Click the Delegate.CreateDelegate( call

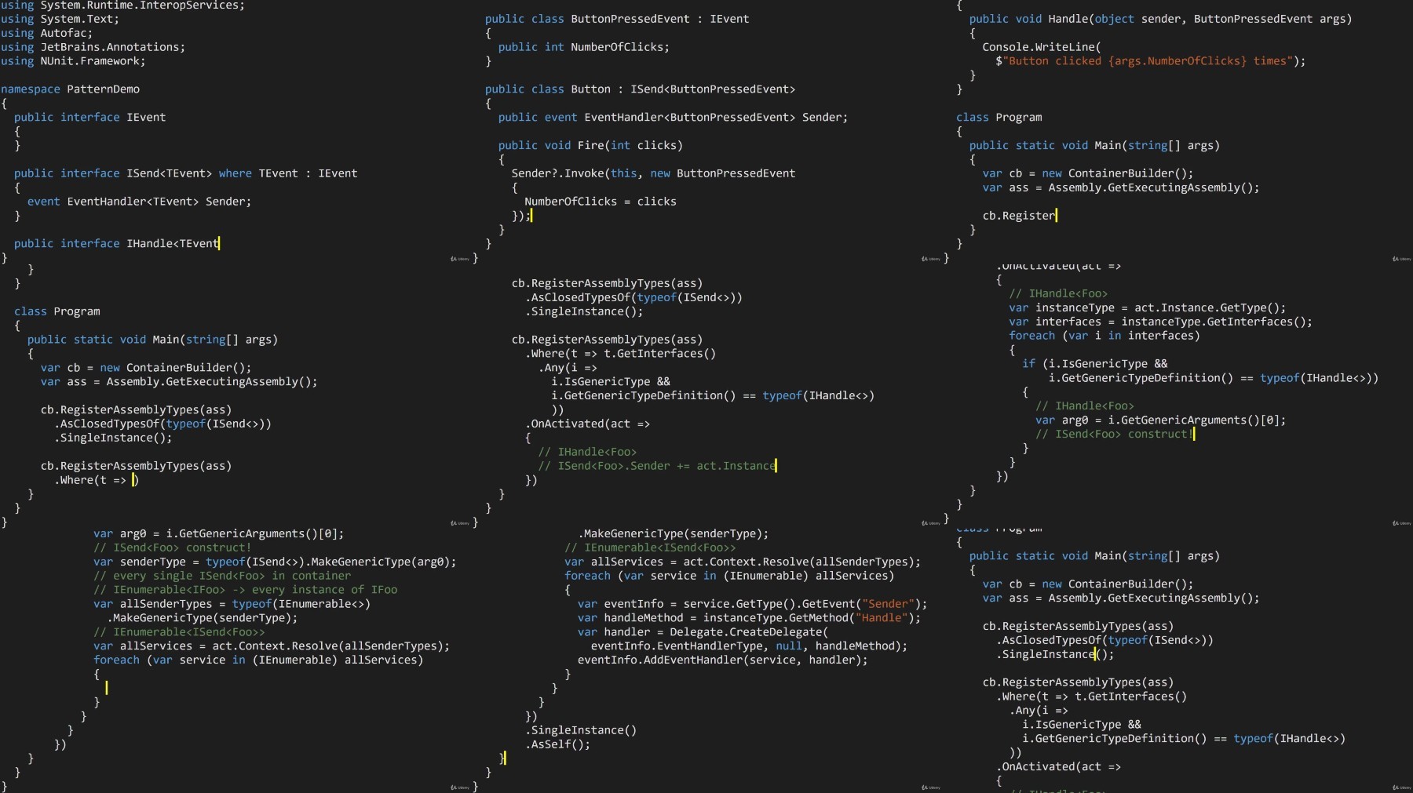pos(749,632)
